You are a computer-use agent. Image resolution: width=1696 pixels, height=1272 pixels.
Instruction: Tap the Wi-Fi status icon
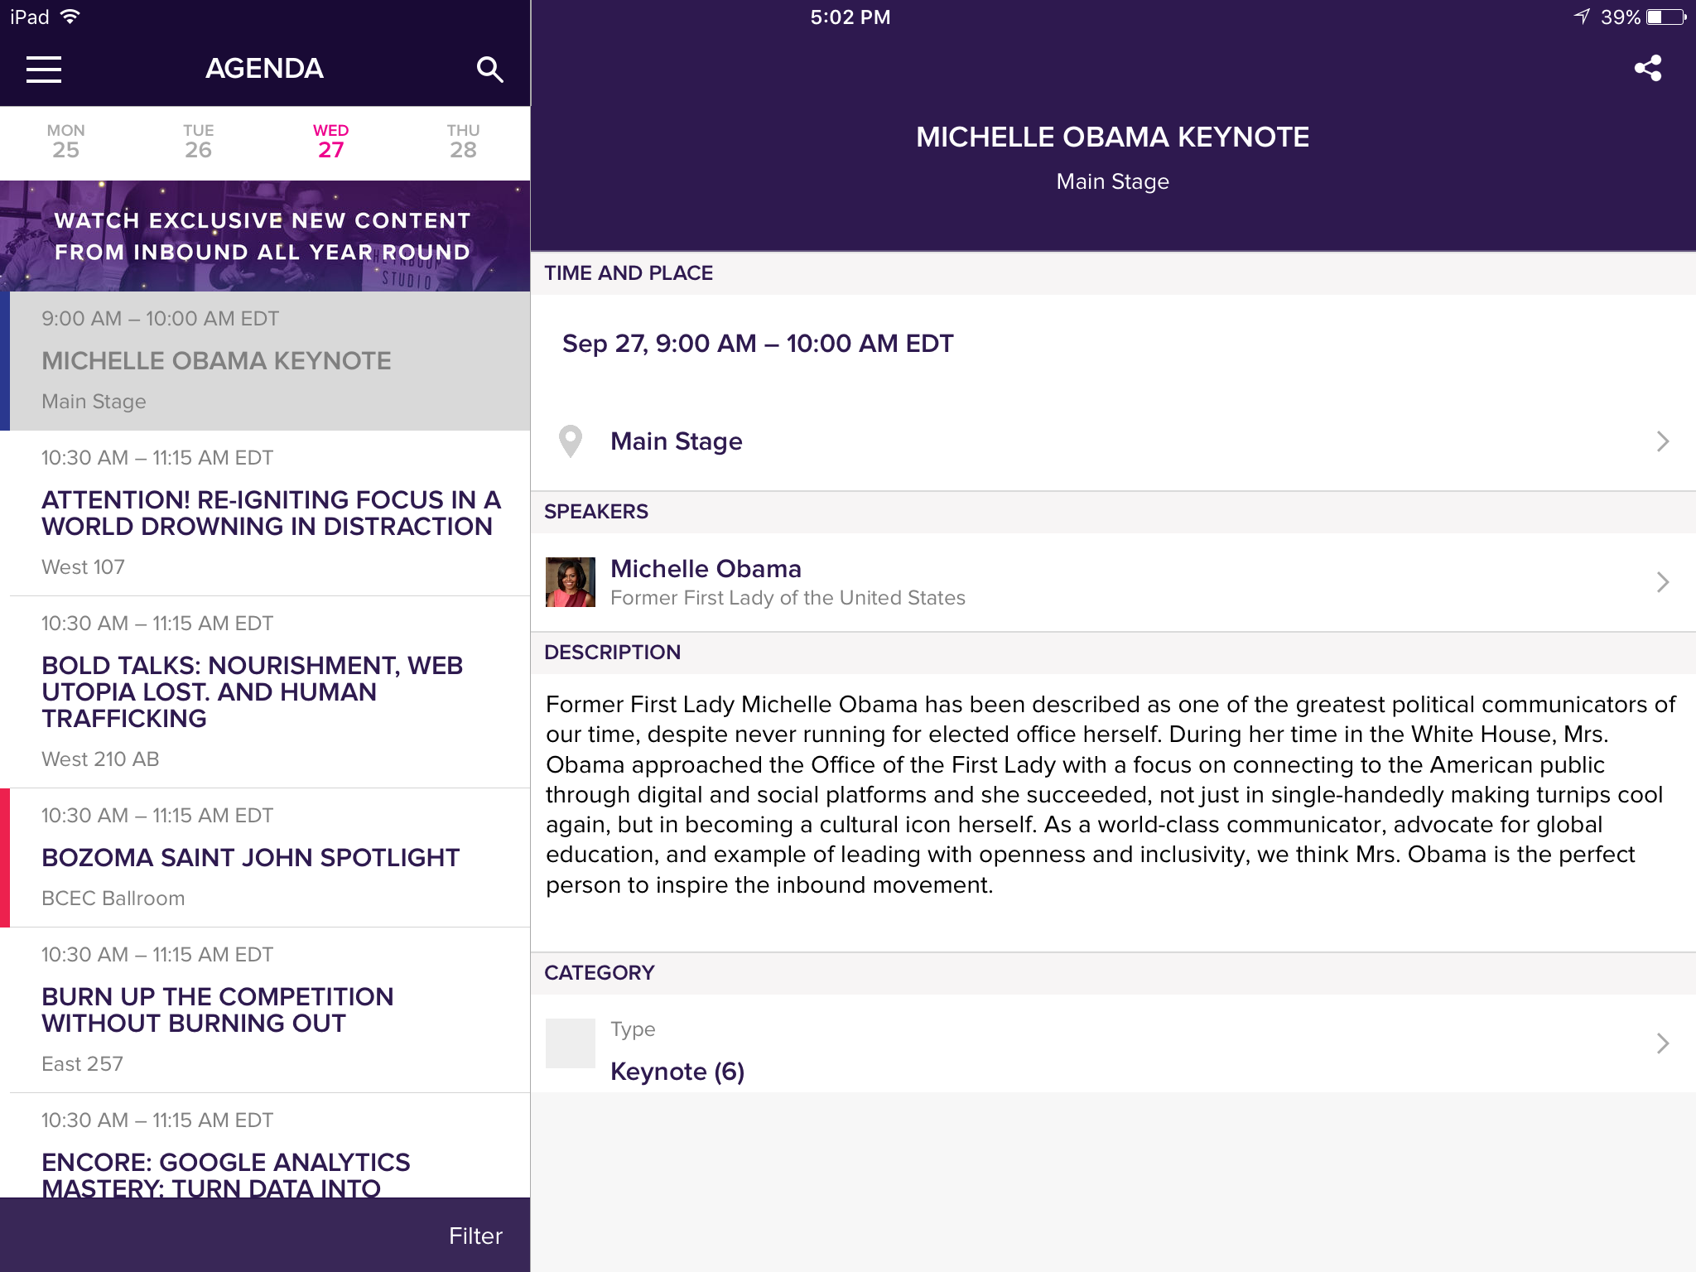click(x=71, y=17)
